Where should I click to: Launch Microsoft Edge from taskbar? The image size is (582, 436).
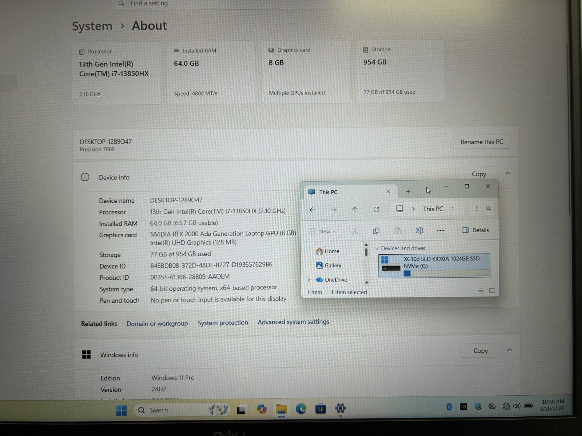(301, 409)
